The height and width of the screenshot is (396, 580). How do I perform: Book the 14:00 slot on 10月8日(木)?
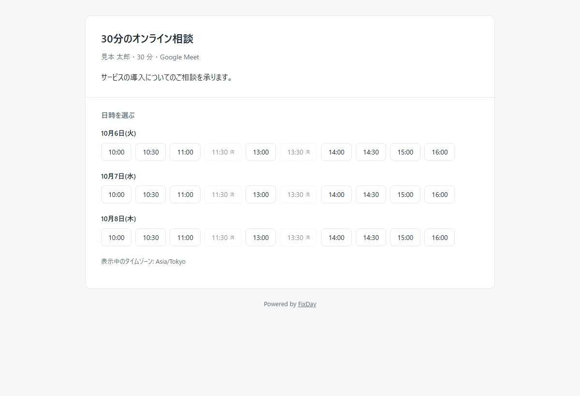point(336,238)
